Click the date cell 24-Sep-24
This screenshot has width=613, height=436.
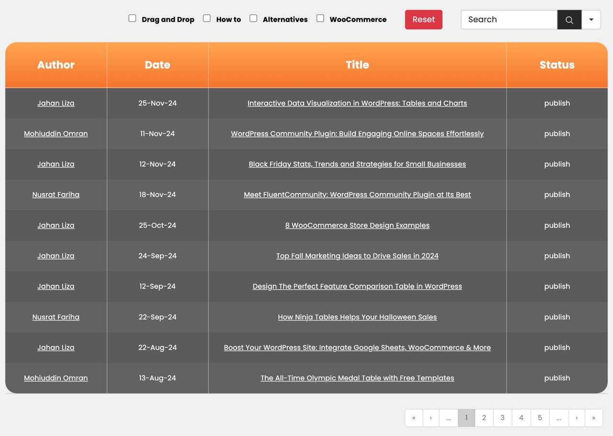(158, 256)
